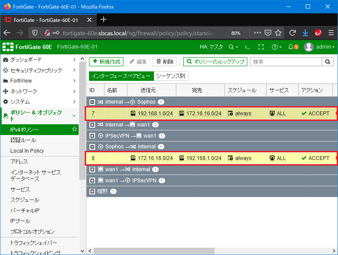Select policy ID 7 row
Screen dimensions: 338x255
212,114
